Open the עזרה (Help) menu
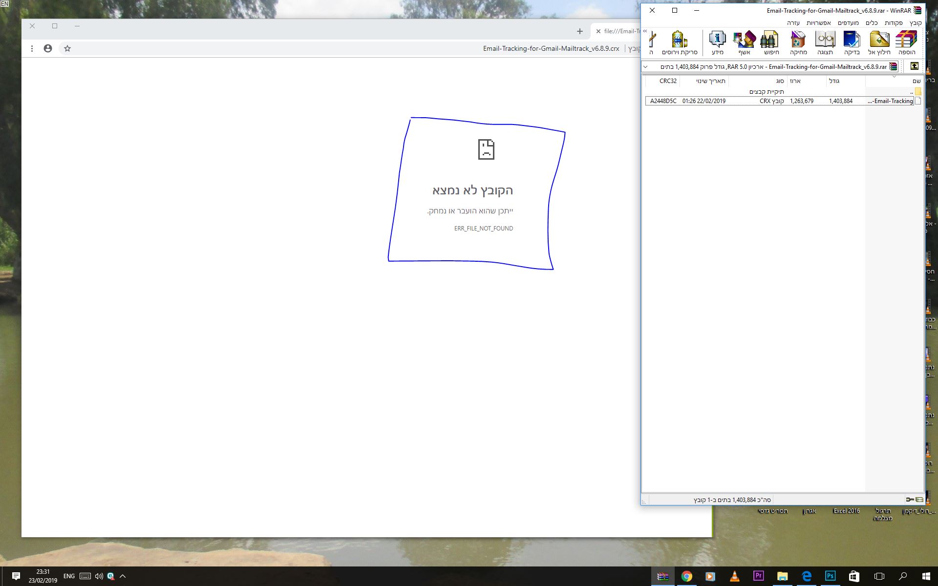 [x=793, y=23]
